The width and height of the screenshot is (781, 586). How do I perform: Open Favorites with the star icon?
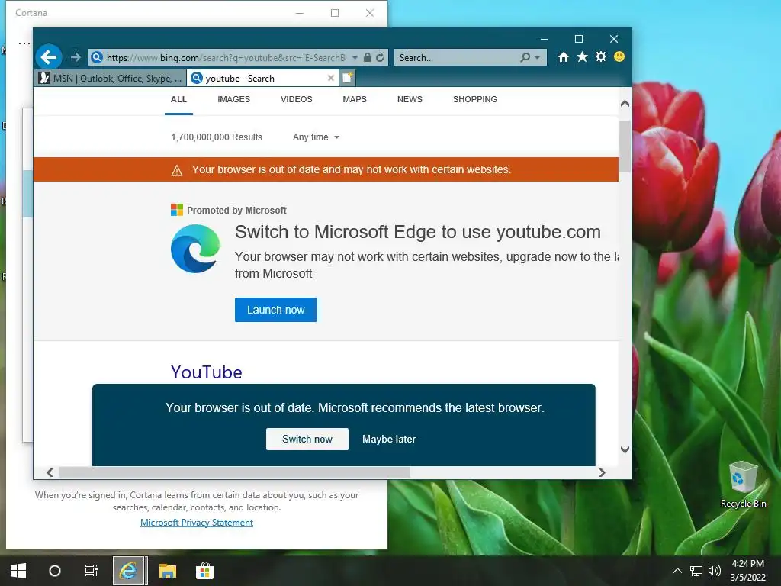tap(582, 56)
